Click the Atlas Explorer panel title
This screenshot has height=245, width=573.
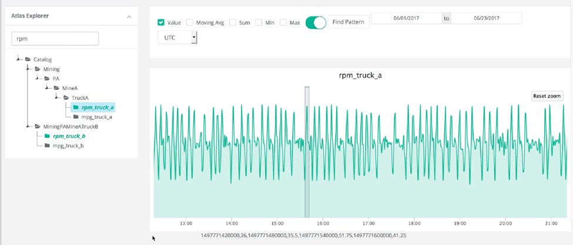30,16
